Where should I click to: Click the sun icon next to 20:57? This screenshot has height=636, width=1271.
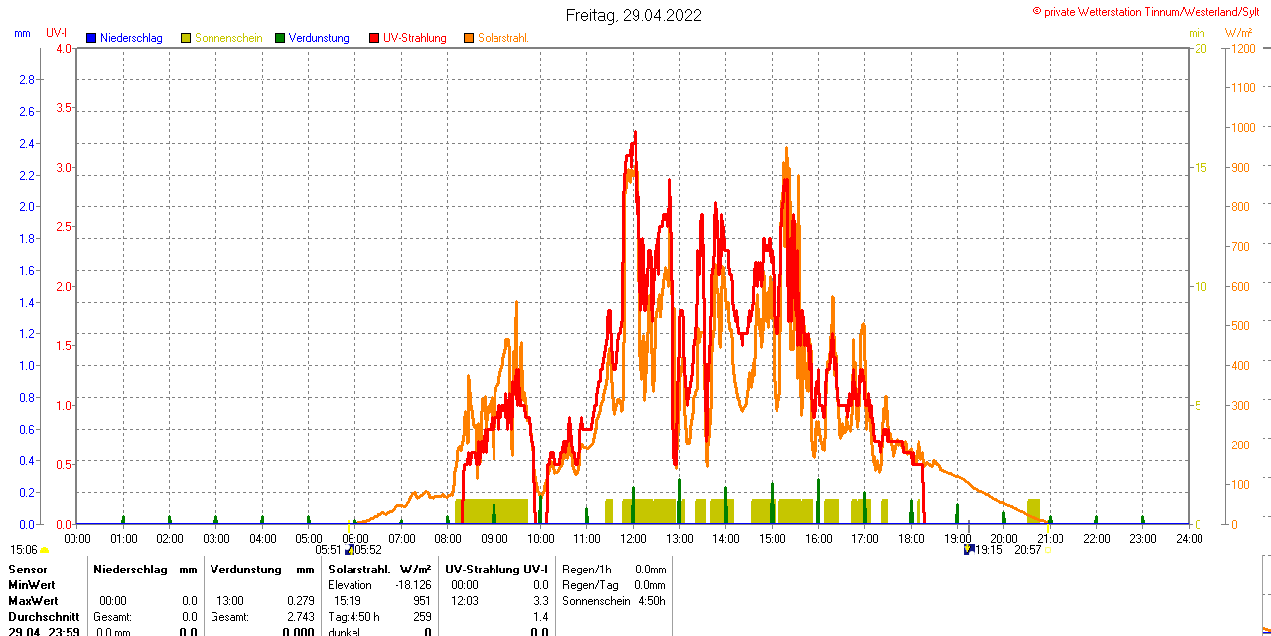pos(1046,549)
